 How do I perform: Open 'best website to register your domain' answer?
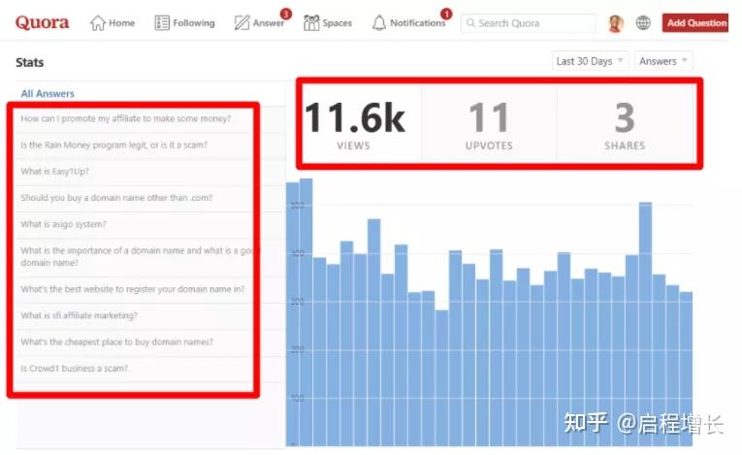pos(133,289)
